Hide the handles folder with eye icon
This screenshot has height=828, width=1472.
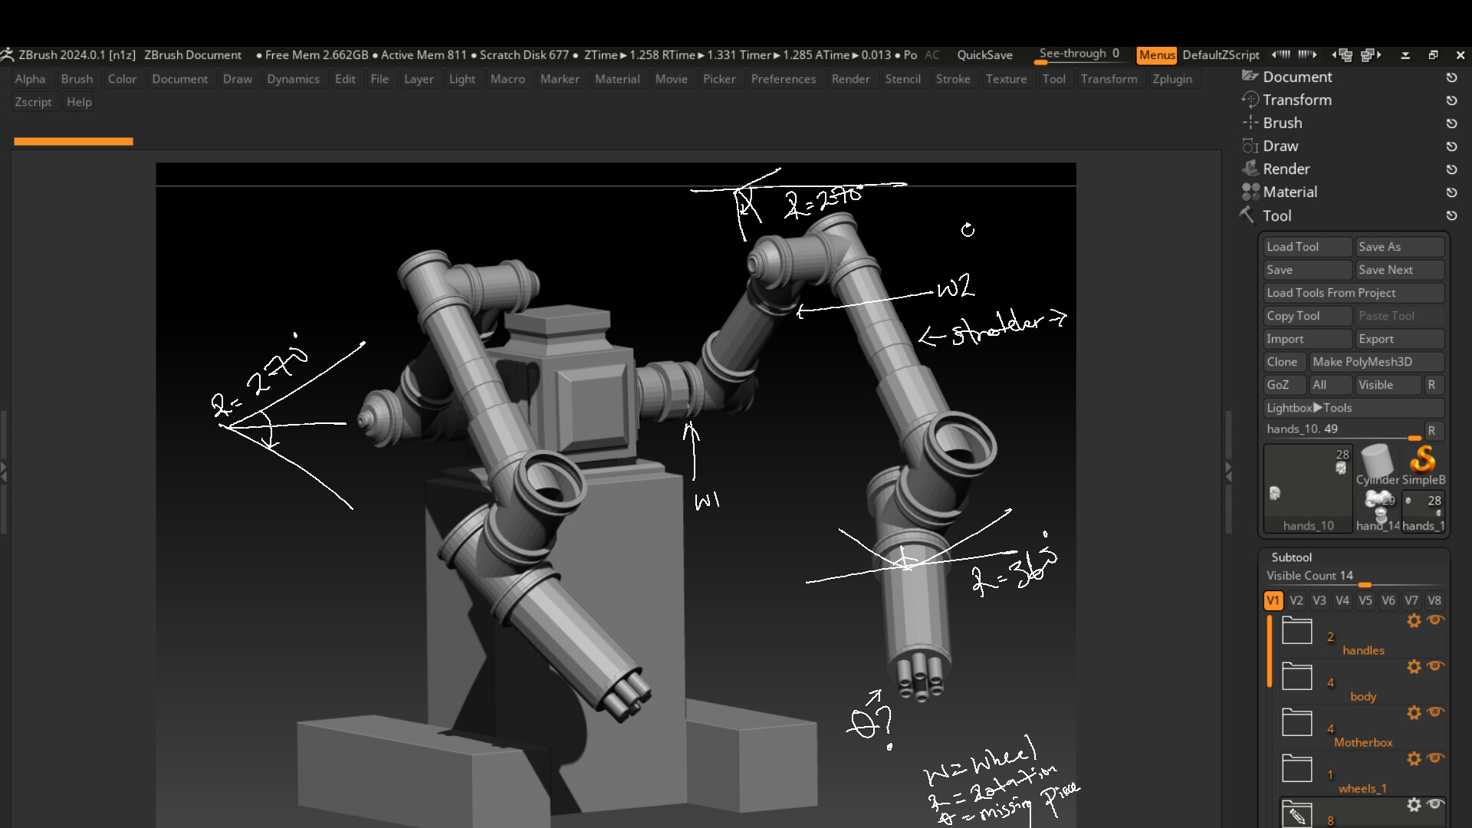pos(1435,620)
